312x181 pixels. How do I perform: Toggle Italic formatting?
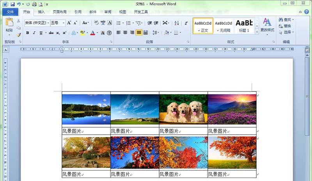coord(34,33)
